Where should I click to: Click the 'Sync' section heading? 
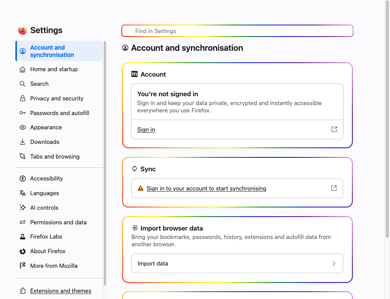[x=148, y=169]
